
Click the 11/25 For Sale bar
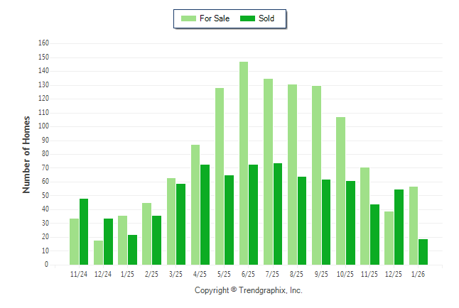pyautogui.click(x=364, y=216)
